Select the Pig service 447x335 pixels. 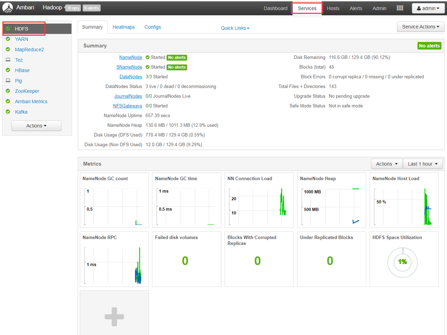pos(18,81)
